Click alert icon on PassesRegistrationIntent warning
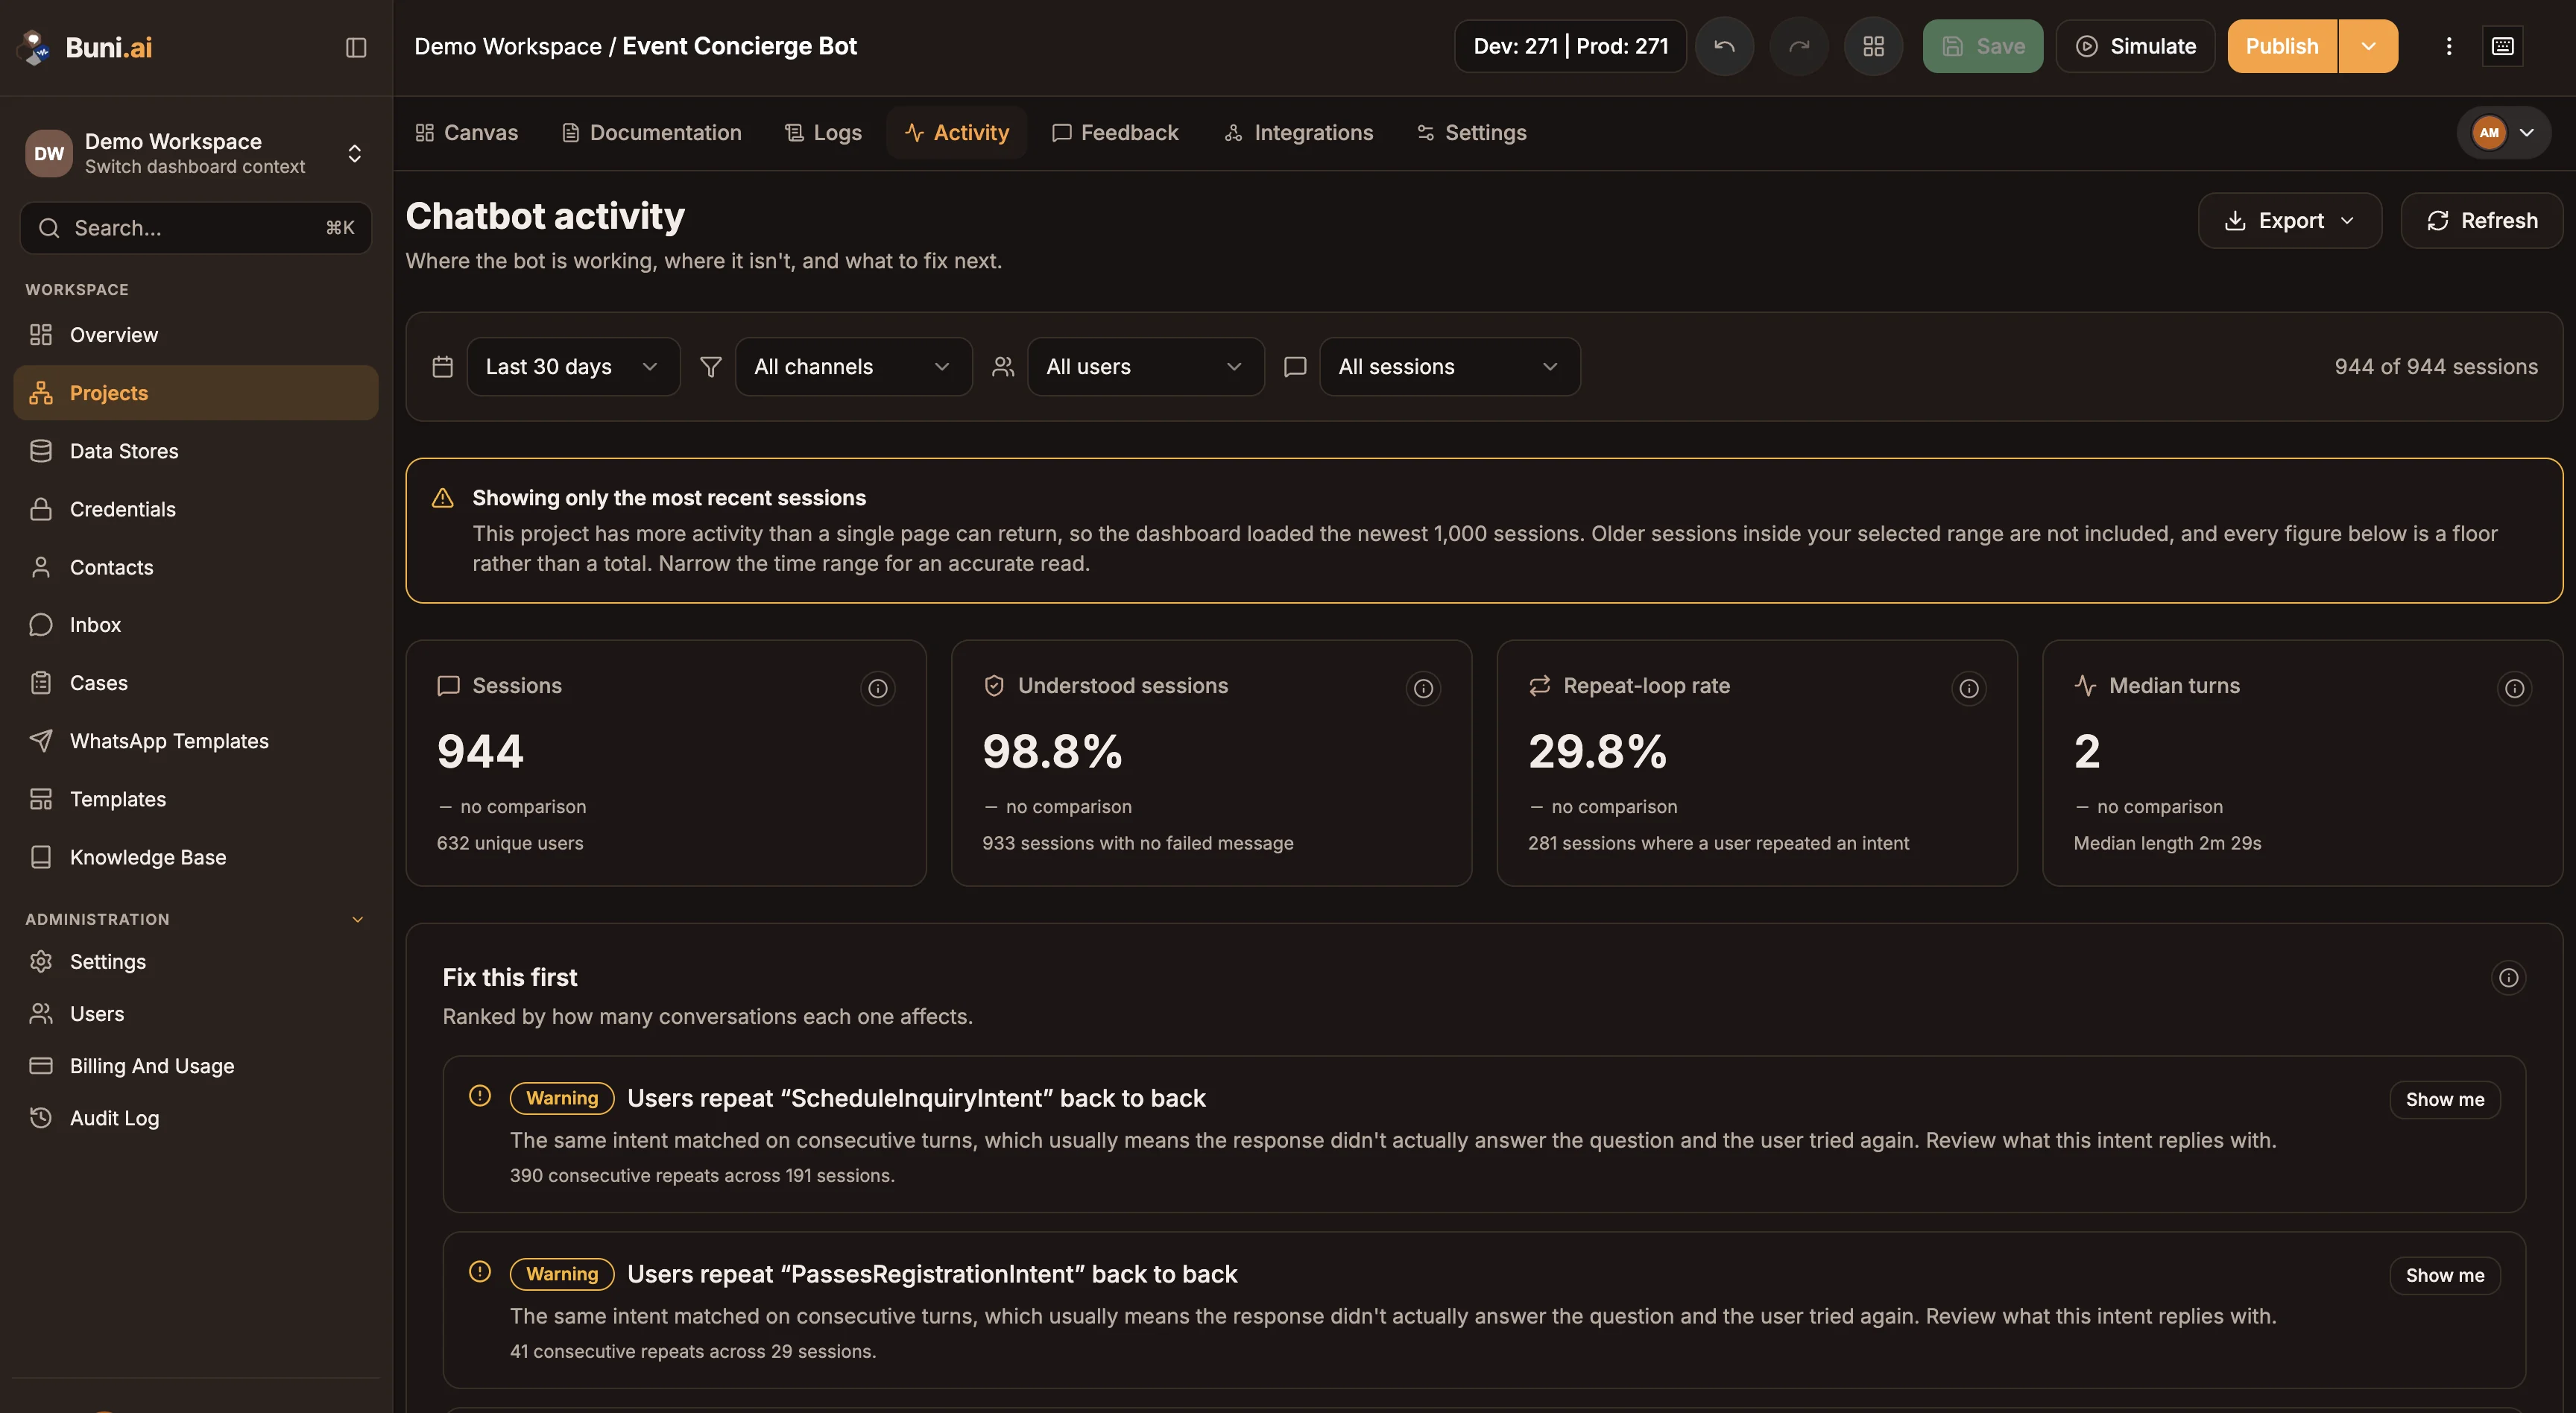This screenshot has height=1413, width=2576. pos(480,1272)
